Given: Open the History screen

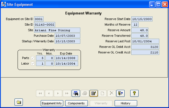Looking at the screenshot, I should pyautogui.click(x=126, y=103).
